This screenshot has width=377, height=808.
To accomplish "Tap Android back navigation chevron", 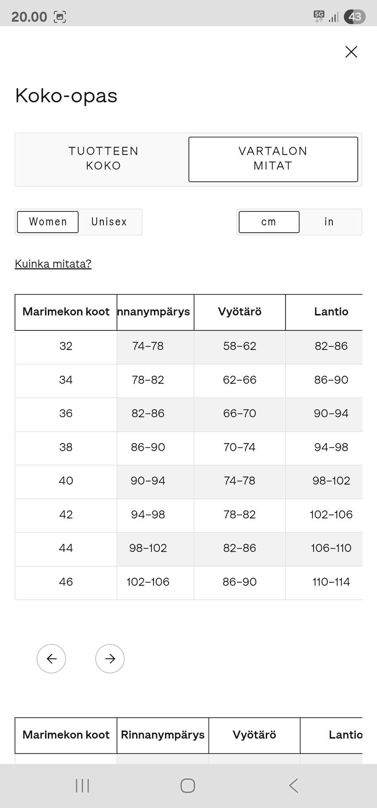I will (x=294, y=786).
